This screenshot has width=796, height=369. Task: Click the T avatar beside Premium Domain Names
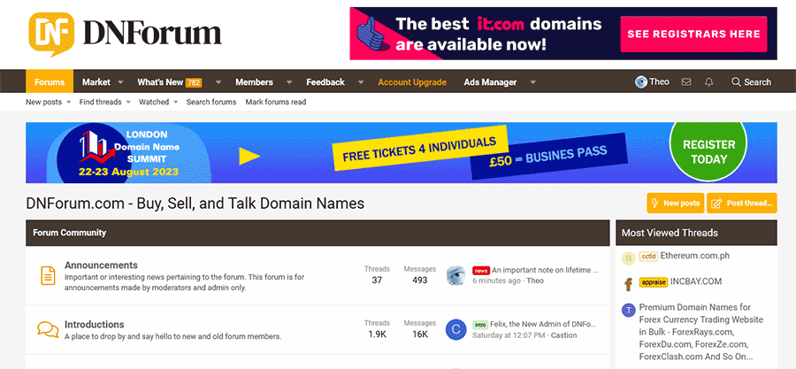(x=629, y=310)
